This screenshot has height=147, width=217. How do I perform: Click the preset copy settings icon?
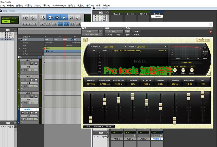click(x=111, y=35)
